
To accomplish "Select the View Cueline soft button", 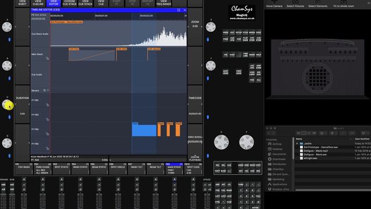I will tap(38, 3).
